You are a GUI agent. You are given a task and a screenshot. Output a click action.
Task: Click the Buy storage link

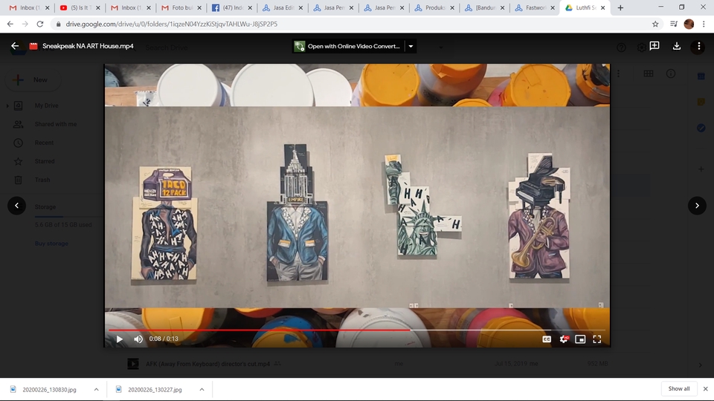(x=51, y=244)
